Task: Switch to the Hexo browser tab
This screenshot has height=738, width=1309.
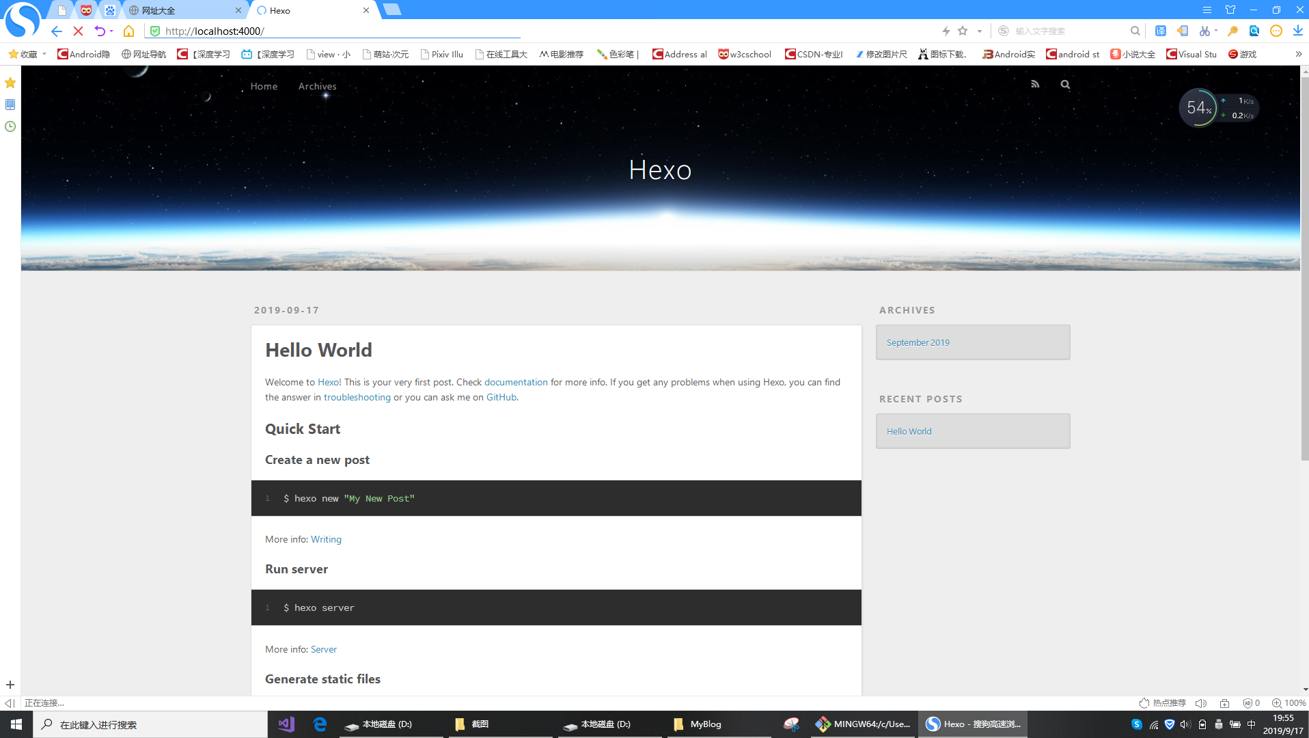Action: pos(313,10)
